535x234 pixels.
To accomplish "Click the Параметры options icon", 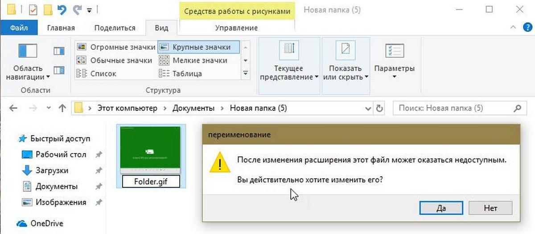I will tap(395, 50).
